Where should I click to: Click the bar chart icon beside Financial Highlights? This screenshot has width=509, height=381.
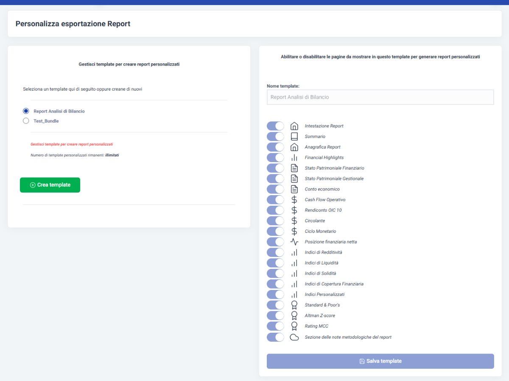[x=294, y=157]
